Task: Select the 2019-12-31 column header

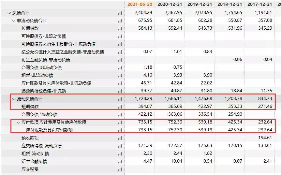Action: 200,5
